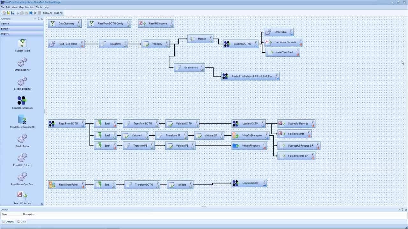408x229 pixels.
Task: Select the fix my errors node
Action: [189, 68]
